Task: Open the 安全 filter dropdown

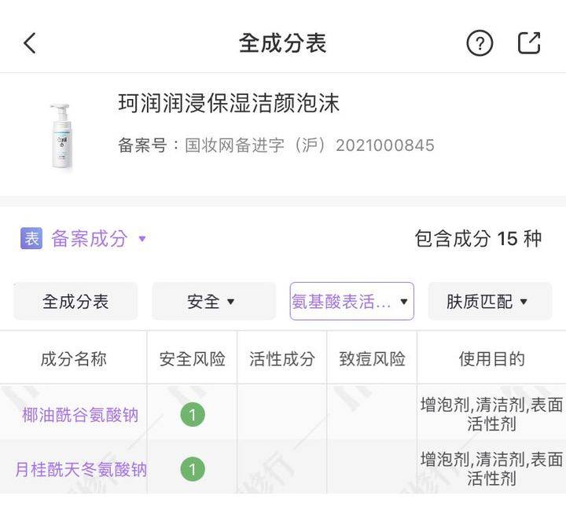Action: 213,301
